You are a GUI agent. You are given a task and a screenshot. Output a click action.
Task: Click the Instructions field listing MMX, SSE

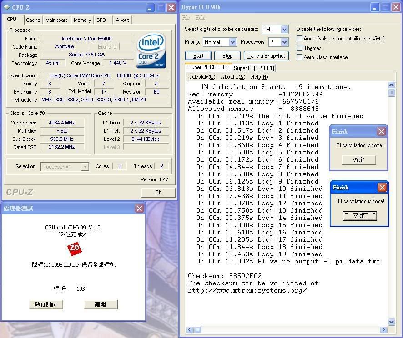[105, 99]
